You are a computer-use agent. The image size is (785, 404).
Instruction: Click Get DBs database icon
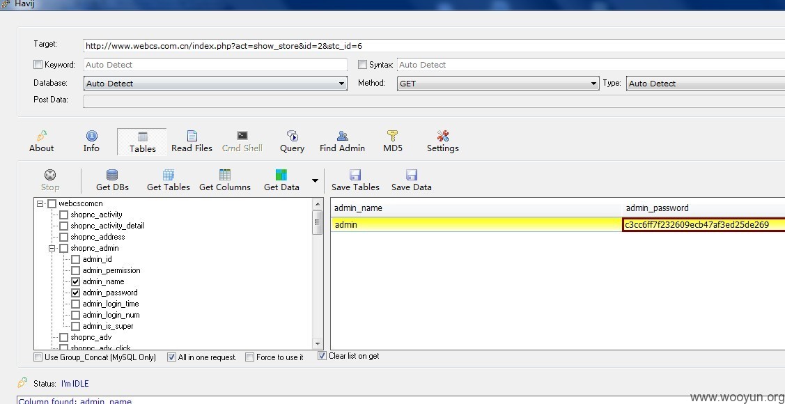pos(112,175)
